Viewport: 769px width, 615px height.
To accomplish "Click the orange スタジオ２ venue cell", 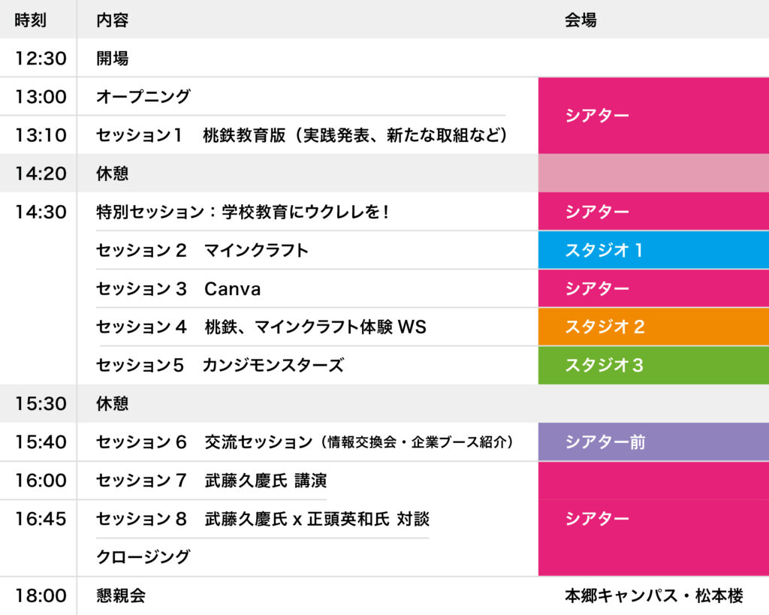I will (653, 327).
